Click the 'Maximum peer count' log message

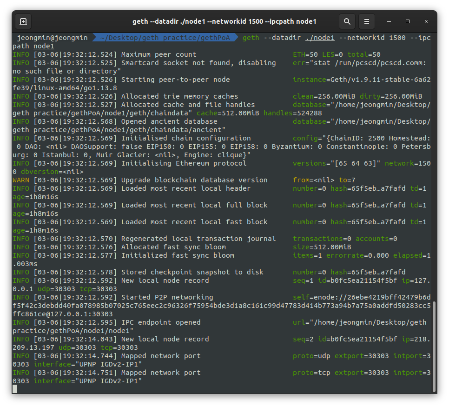click(158, 54)
